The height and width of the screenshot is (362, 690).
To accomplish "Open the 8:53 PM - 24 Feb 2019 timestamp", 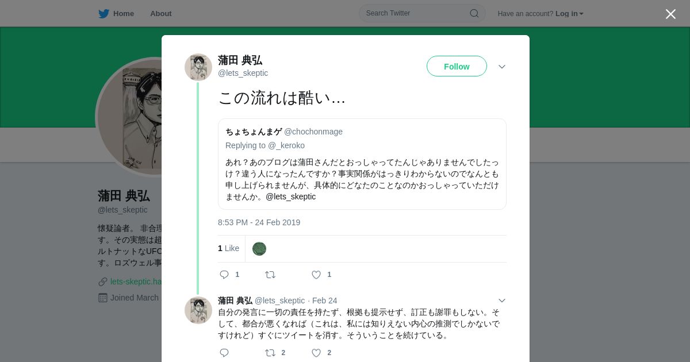I will (259, 222).
